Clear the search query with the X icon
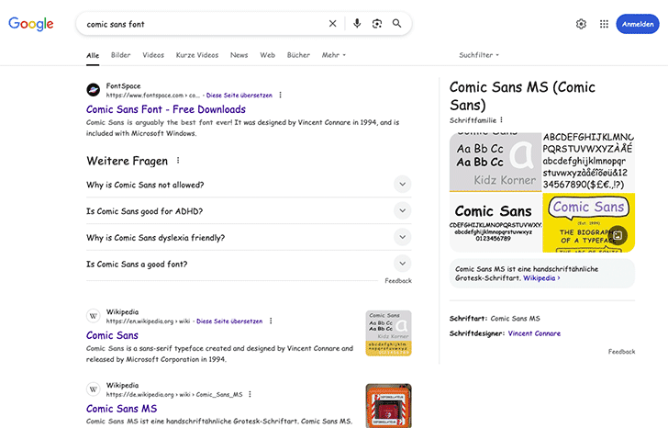 (x=333, y=24)
